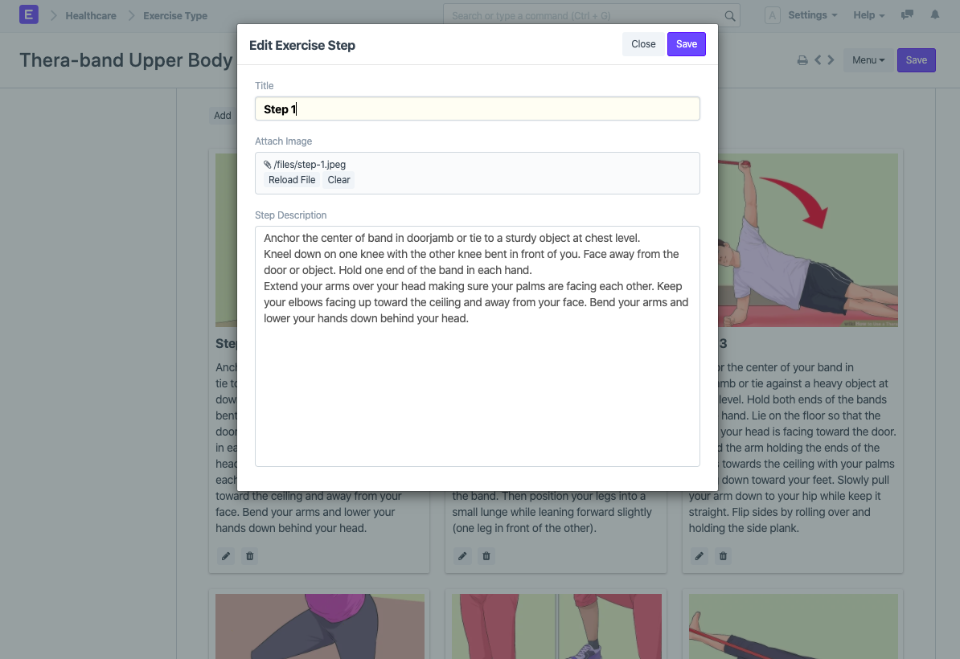
Task: Save the Edit Exercise Step dialog
Action: tap(686, 44)
